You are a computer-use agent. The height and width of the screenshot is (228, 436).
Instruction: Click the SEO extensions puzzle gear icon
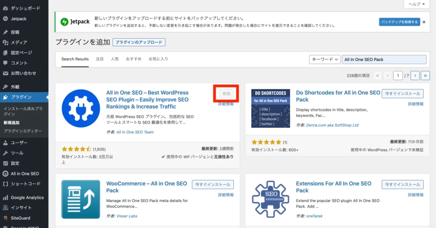[x=270, y=199]
